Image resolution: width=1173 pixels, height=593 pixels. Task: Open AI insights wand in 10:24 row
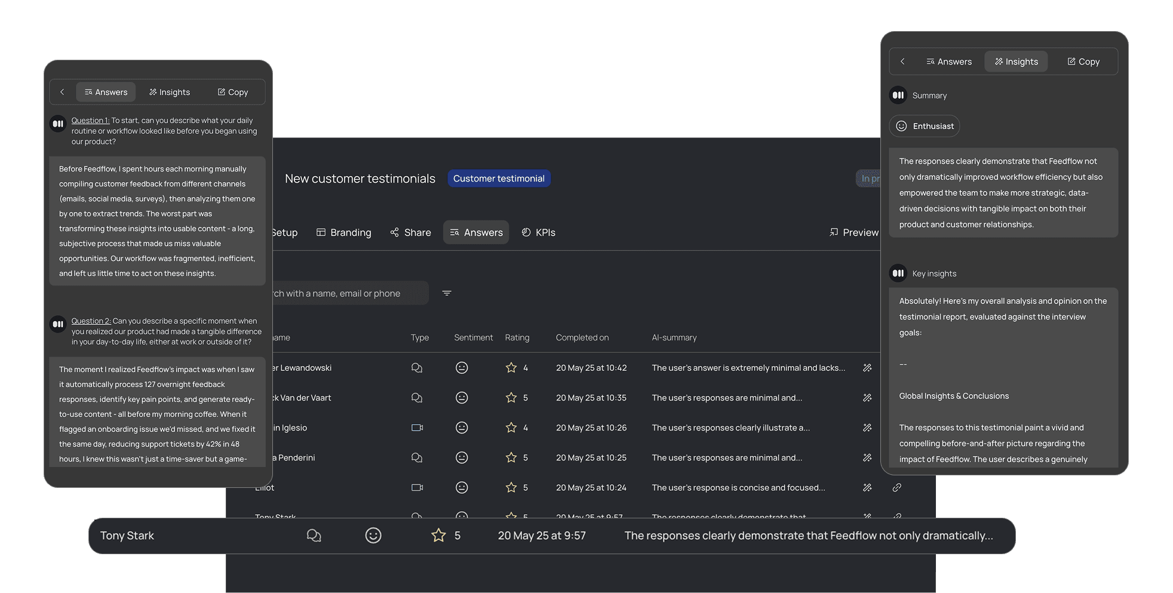867,487
